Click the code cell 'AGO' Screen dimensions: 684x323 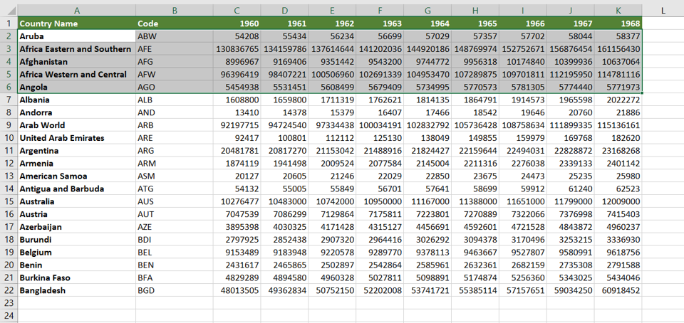click(175, 87)
